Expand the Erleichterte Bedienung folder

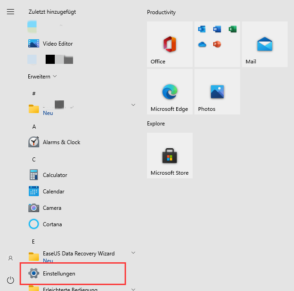click(x=133, y=289)
